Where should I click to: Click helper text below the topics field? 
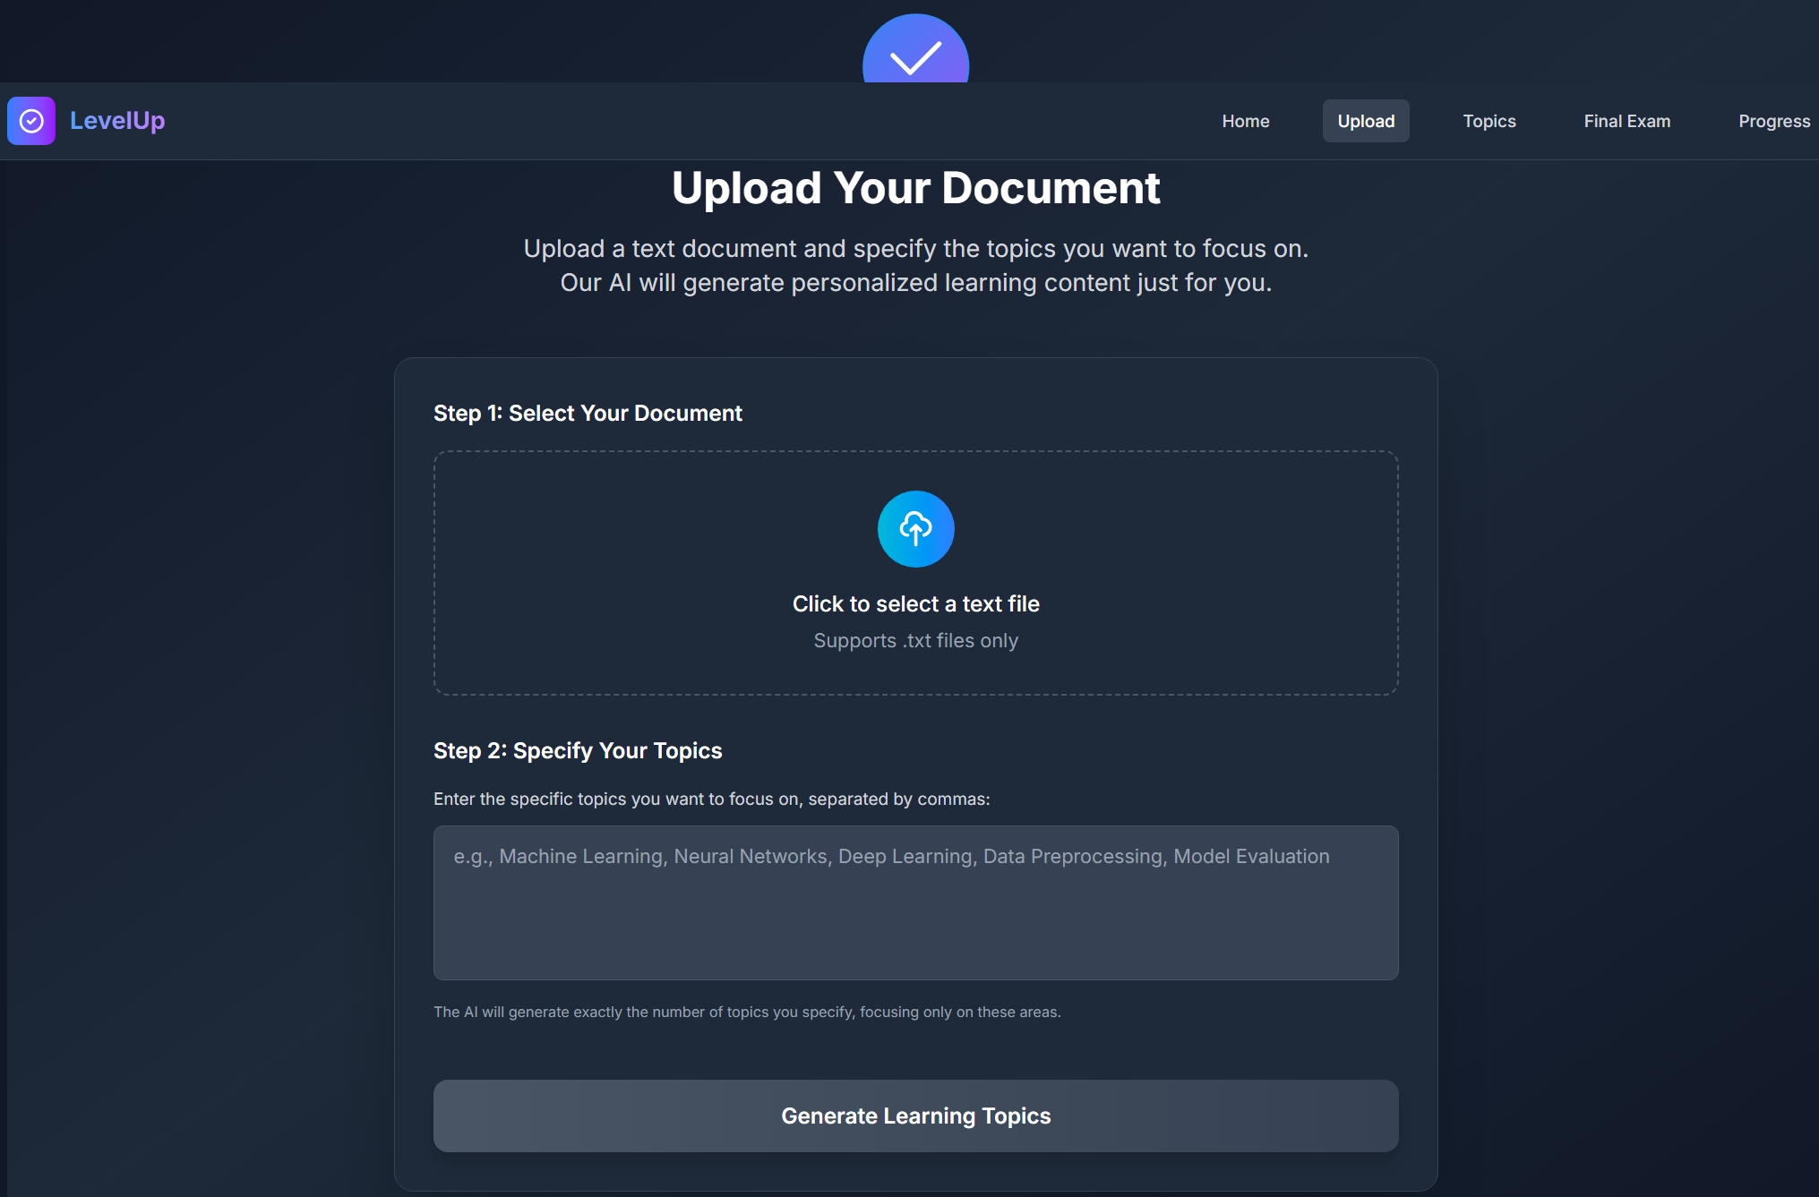747,1013
